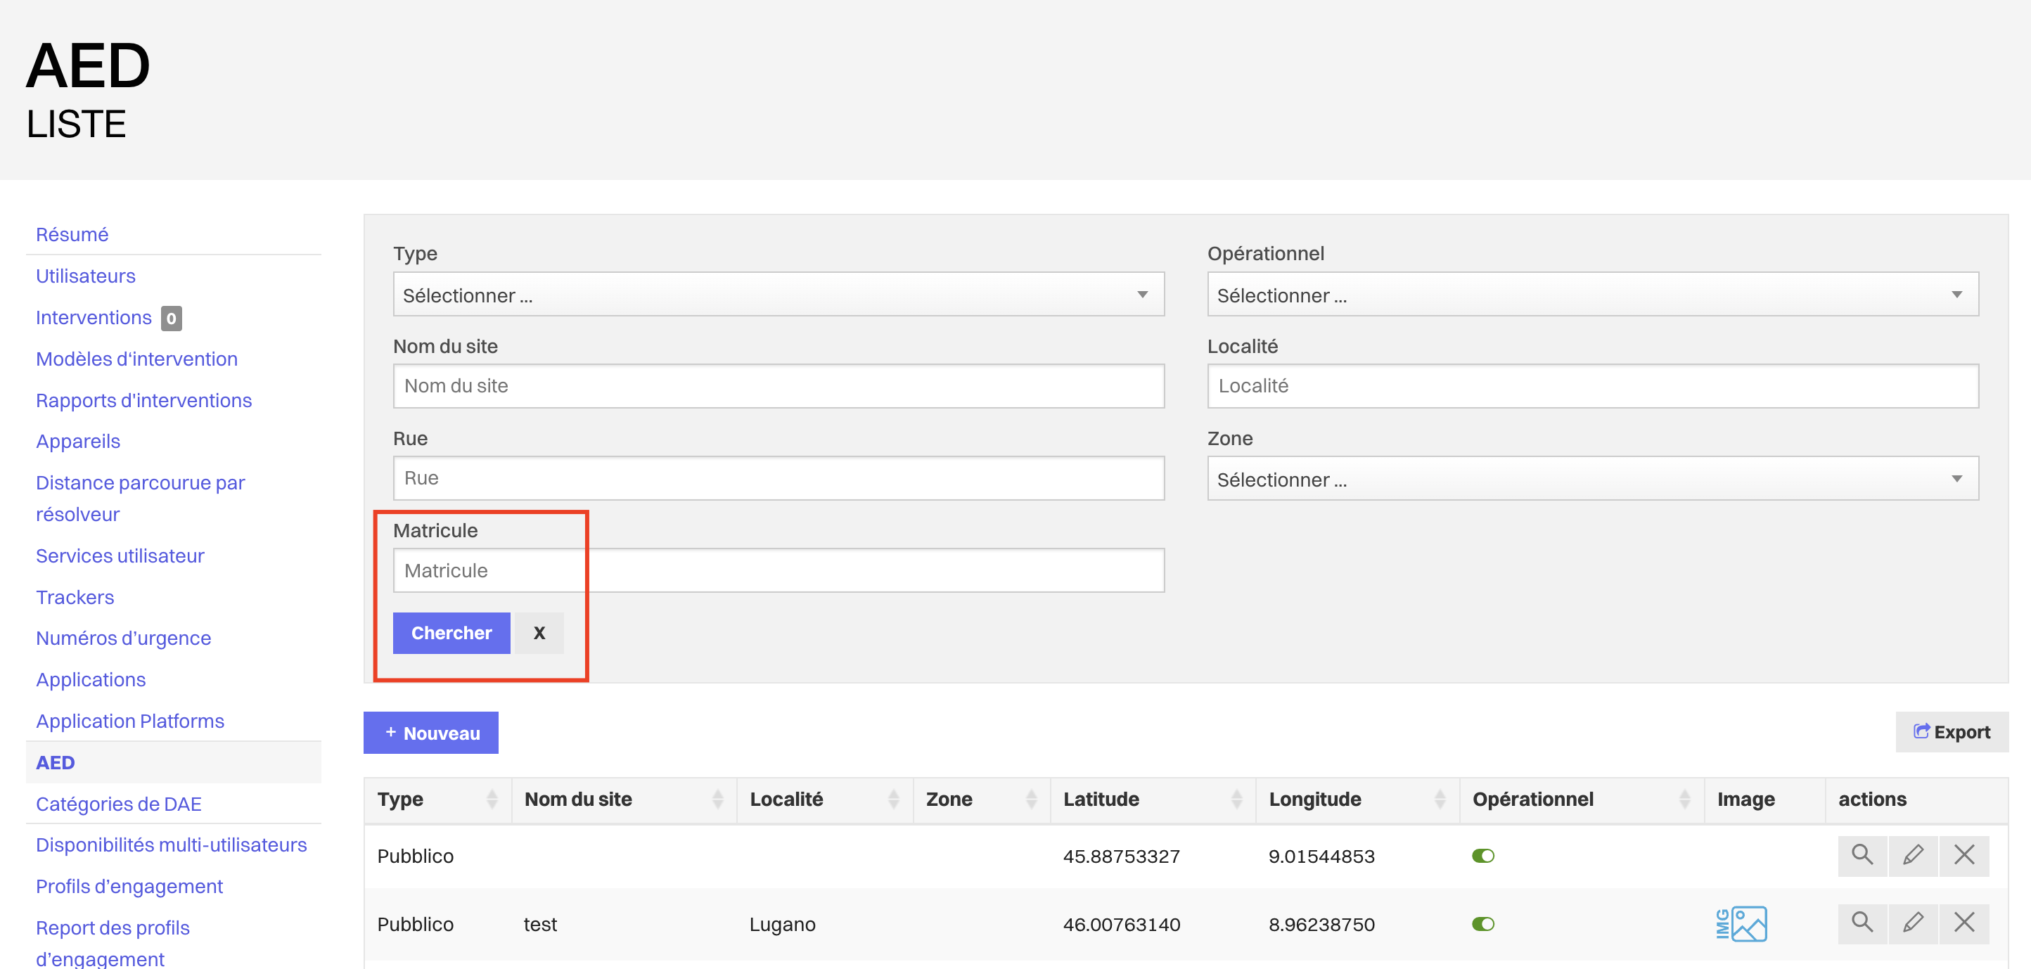Open Catégories de DAE menu item
The height and width of the screenshot is (969, 2031).
coord(118,804)
